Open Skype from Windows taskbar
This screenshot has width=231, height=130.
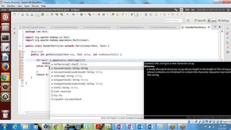point(88,127)
